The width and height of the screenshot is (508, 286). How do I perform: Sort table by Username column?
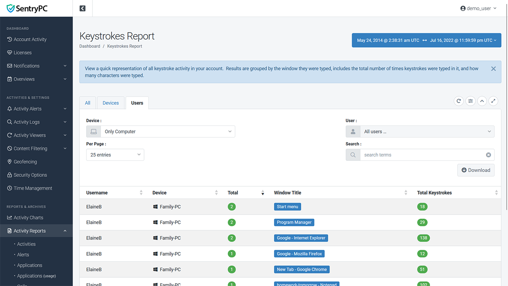coord(114,193)
